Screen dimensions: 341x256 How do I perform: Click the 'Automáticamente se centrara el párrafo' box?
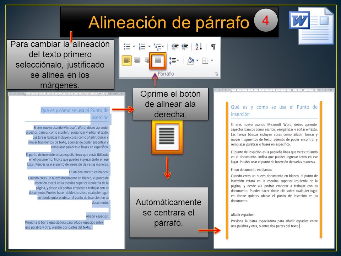[x=169, y=213]
